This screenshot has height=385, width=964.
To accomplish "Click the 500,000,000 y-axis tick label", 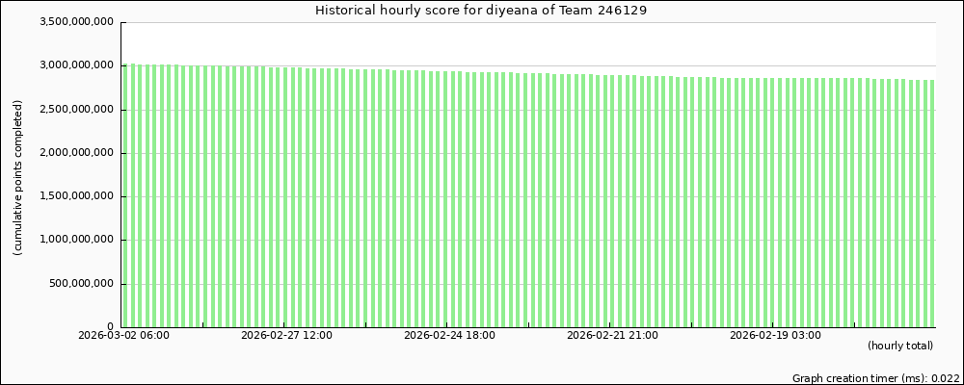I will click(83, 284).
